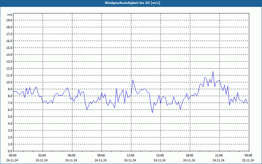Click the 11,0 y-axis label
The height and width of the screenshot is (164, 262).
point(9,75)
